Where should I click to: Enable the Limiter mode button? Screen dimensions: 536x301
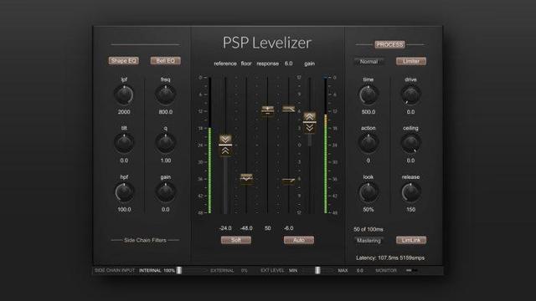pos(411,61)
